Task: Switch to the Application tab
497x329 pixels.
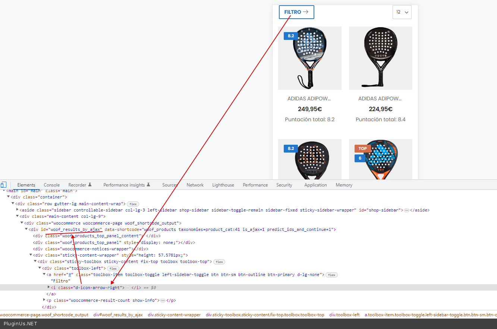Action: pos(315,185)
